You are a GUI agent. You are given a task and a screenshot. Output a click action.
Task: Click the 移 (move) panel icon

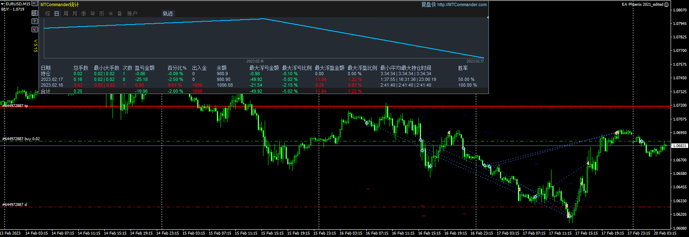(x=35, y=13)
